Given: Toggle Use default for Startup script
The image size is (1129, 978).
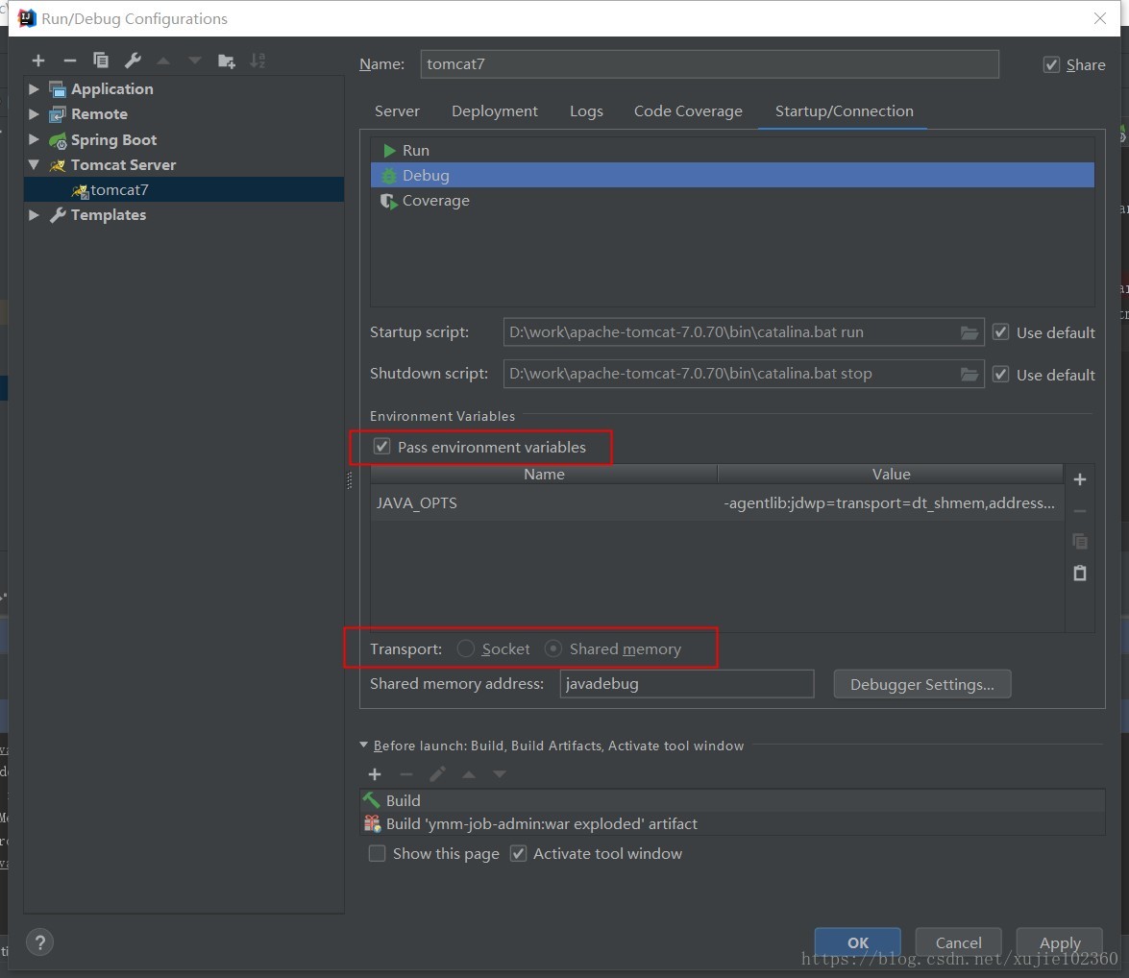Looking at the screenshot, I should pos(1000,332).
